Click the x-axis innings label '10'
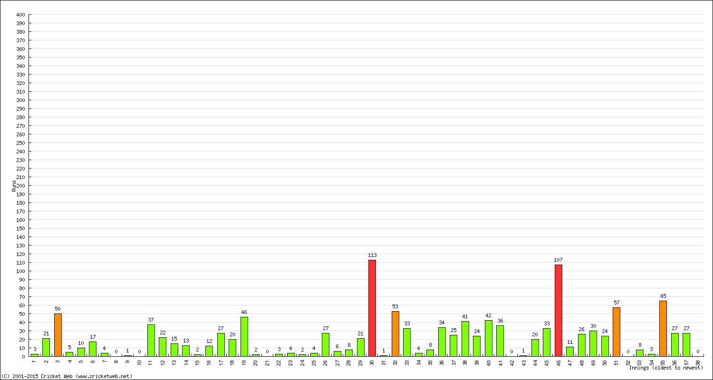Viewport: 713px width, 380px height. (139, 362)
